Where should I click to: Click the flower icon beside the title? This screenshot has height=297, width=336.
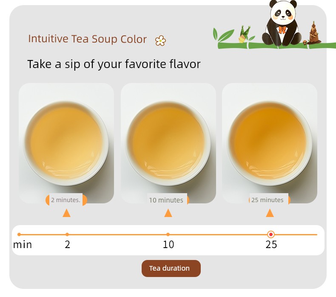tap(160, 40)
